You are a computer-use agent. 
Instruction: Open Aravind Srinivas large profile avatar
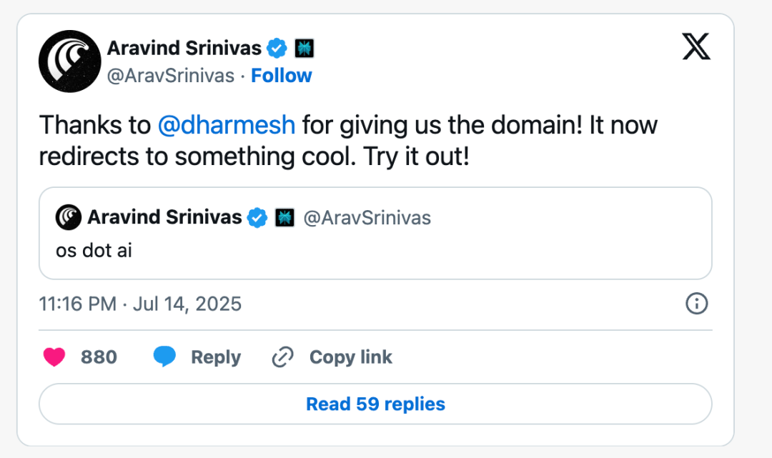(x=70, y=61)
